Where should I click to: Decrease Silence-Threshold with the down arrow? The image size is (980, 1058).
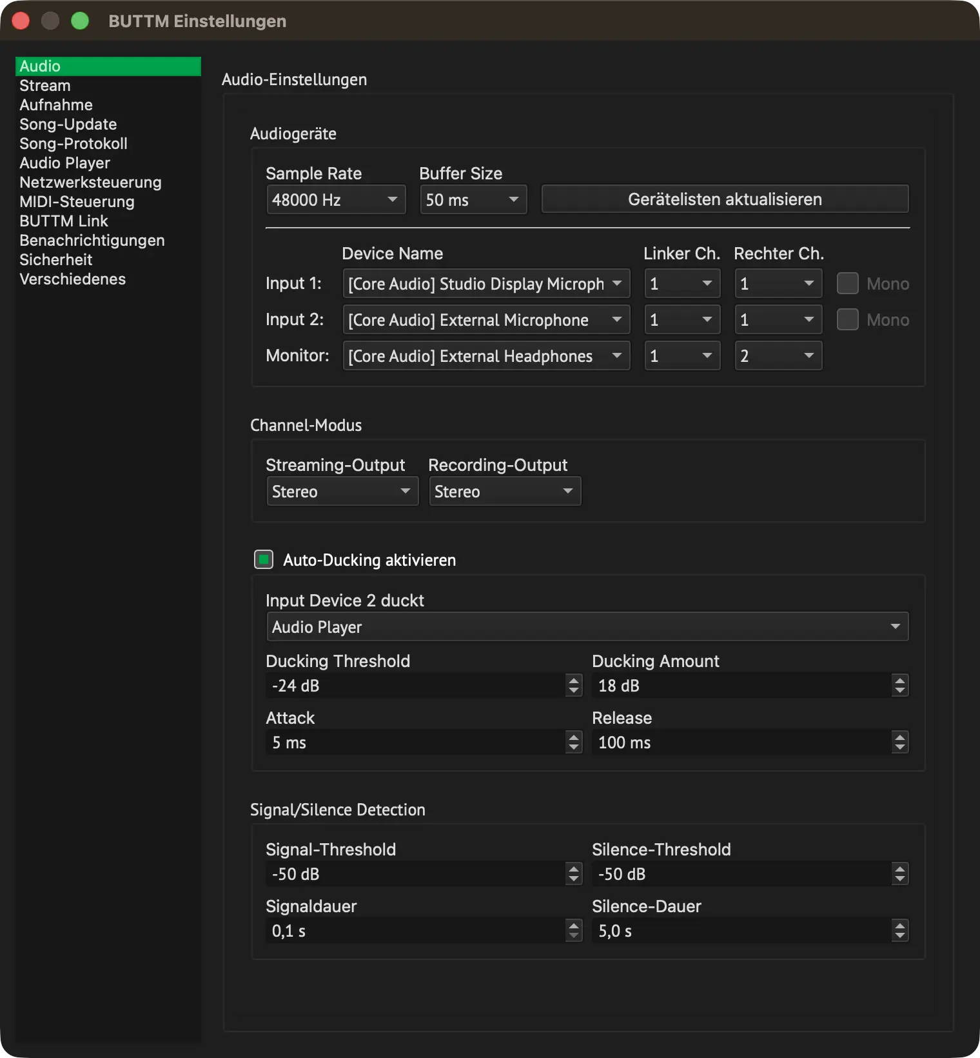click(x=900, y=879)
